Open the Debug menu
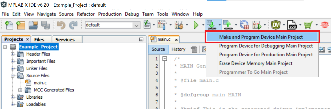The image size is (331, 109). coord(132,14)
